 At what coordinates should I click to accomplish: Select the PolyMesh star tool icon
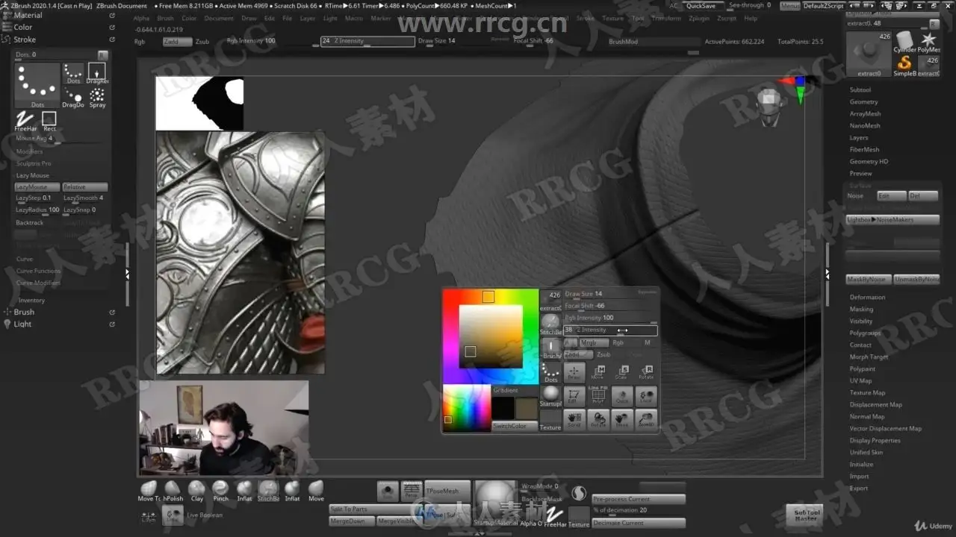(x=928, y=42)
